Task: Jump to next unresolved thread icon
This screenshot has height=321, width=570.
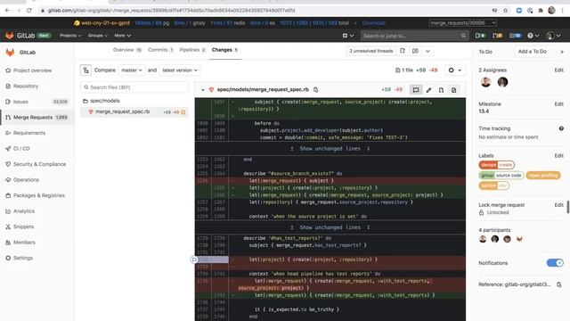Action: click(x=403, y=51)
